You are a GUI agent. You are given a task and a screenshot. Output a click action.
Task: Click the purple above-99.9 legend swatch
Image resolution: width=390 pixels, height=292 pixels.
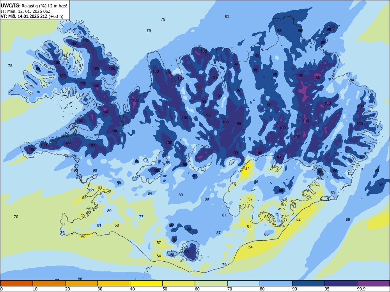(x=373, y=283)
